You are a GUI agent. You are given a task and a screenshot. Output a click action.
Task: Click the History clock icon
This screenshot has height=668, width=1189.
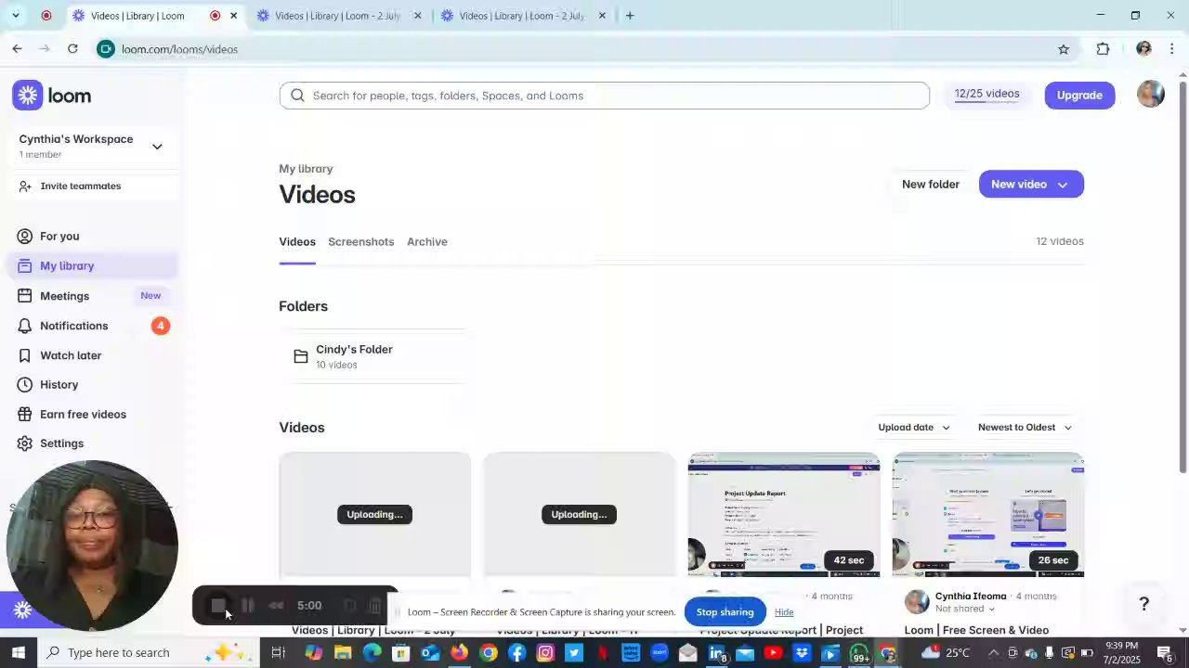point(24,384)
